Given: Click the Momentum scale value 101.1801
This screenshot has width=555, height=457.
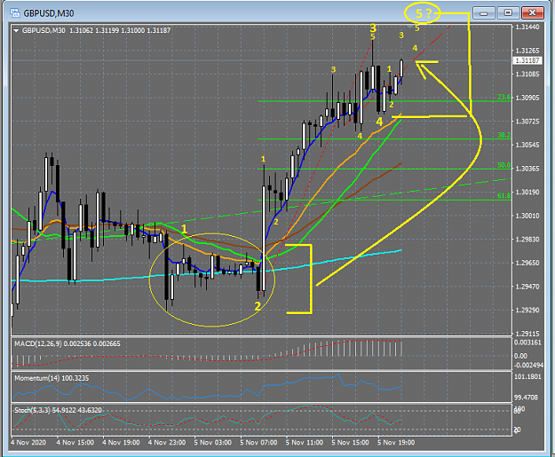Looking at the screenshot, I should click(x=527, y=377).
